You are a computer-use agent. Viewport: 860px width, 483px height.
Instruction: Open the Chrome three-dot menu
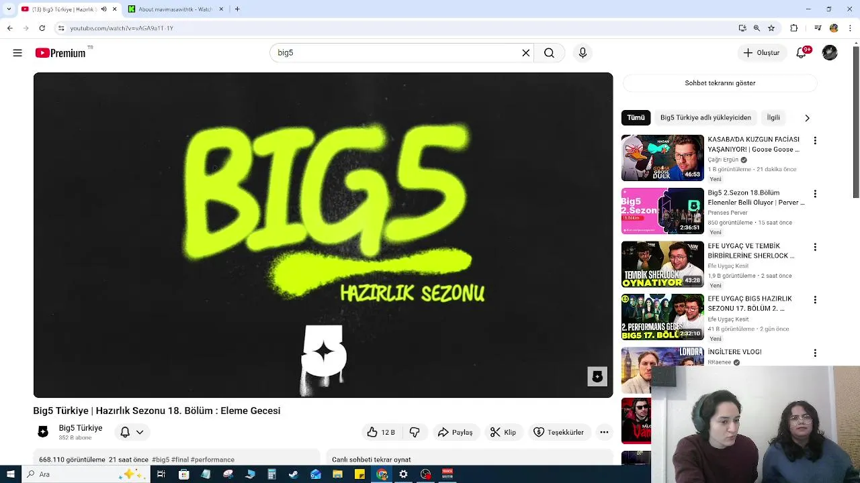point(850,28)
